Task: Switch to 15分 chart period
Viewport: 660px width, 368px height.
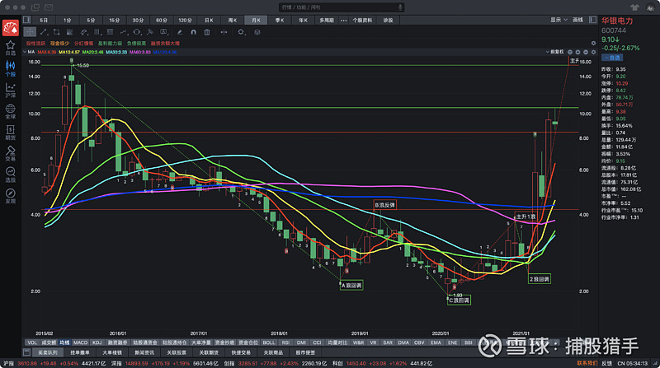Action: click(115, 20)
